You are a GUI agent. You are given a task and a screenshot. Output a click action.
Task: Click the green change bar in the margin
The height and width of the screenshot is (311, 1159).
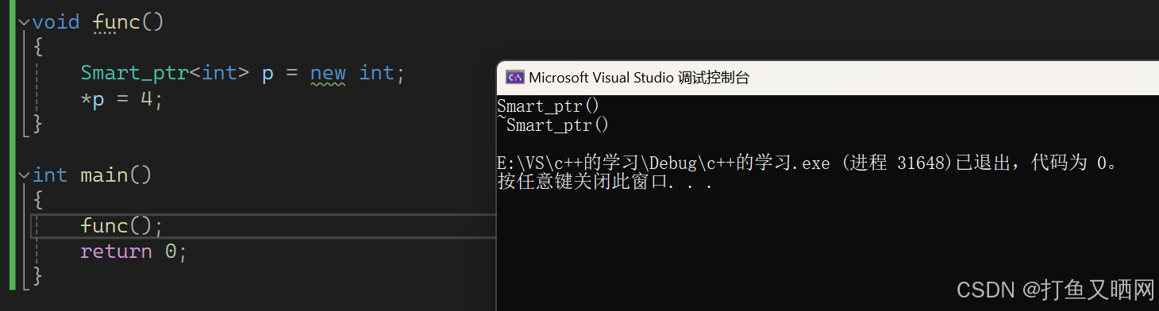[12, 145]
